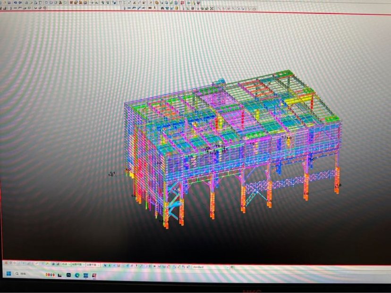Click the blue monitor icon on taskbar
The width and height of the screenshot is (391, 293).
click(x=86, y=275)
